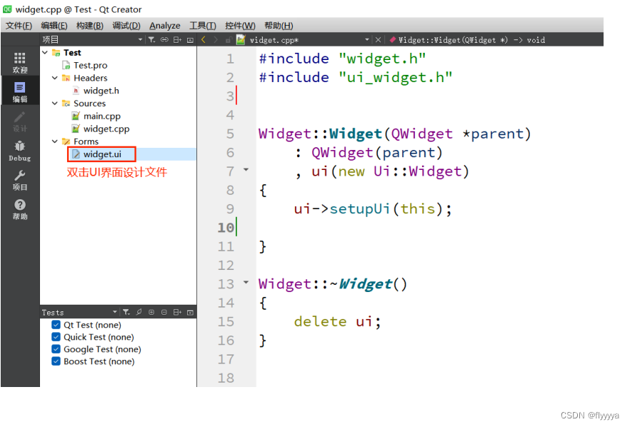Select main.cpp in project tree
Image resolution: width=630 pixels, height=427 pixels.
(102, 116)
